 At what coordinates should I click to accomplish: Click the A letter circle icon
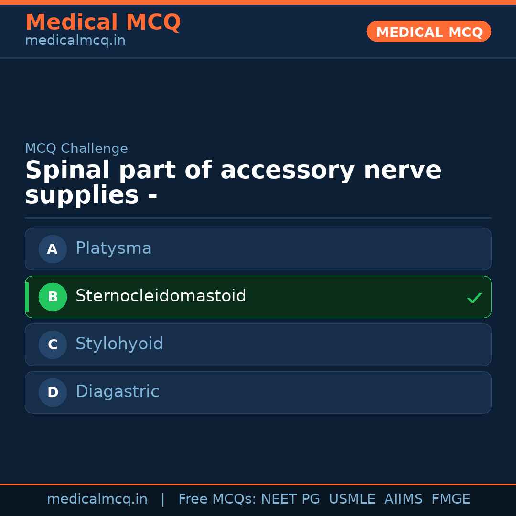(53, 249)
